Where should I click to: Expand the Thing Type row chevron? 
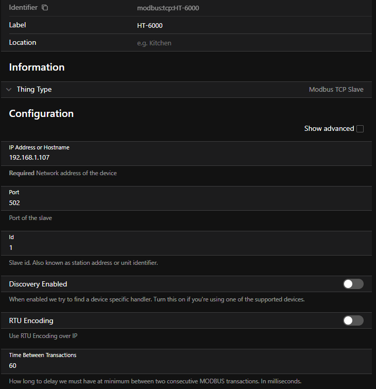coord(9,90)
